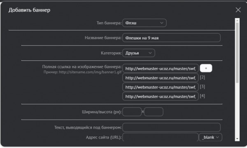Click the banner URL field marked [4]
247x148 pixels.
coord(161,97)
